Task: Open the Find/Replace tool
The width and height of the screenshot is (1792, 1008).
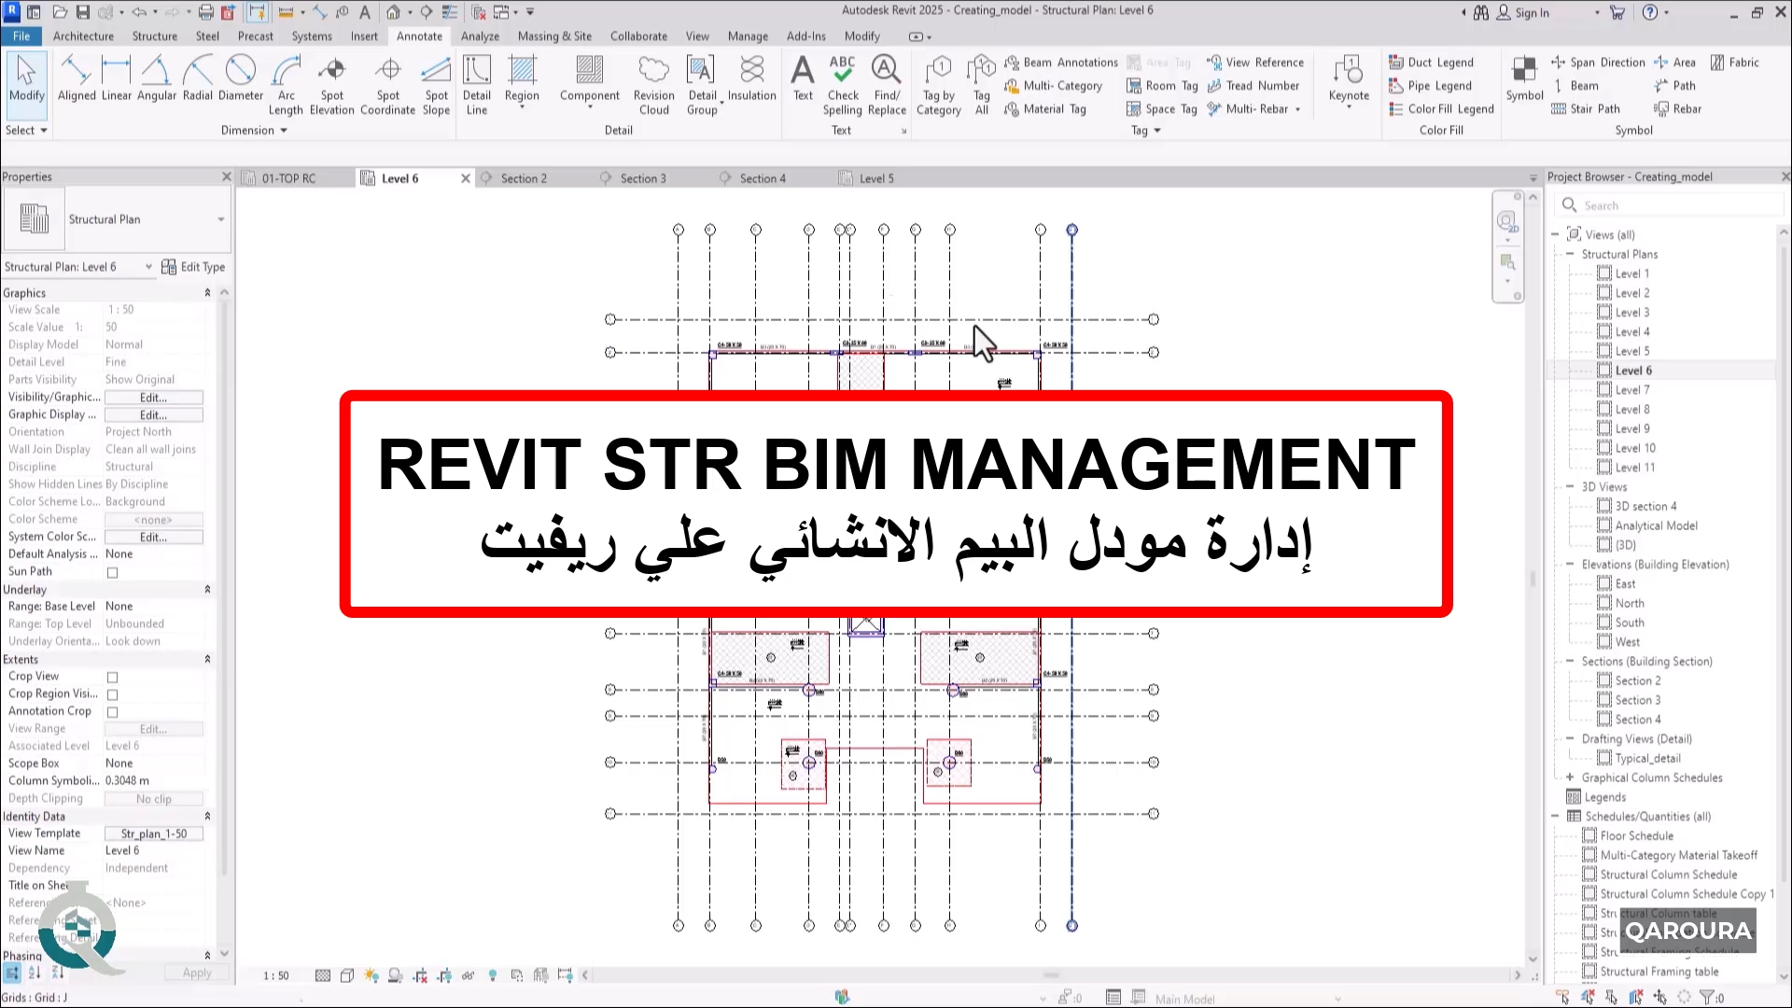Action: point(887,85)
